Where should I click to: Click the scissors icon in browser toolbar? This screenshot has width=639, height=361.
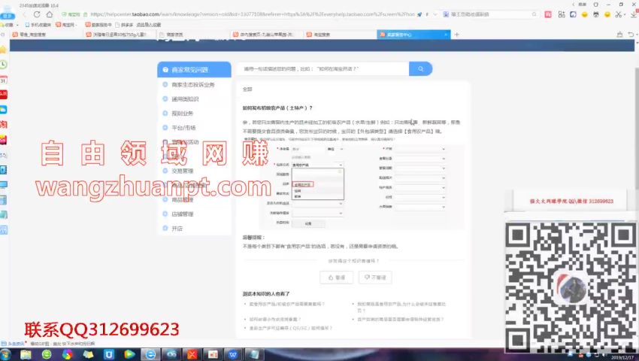tap(619, 14)
